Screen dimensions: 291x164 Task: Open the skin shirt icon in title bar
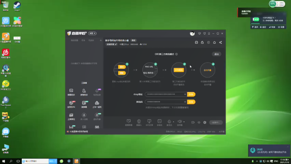(205, 33)
